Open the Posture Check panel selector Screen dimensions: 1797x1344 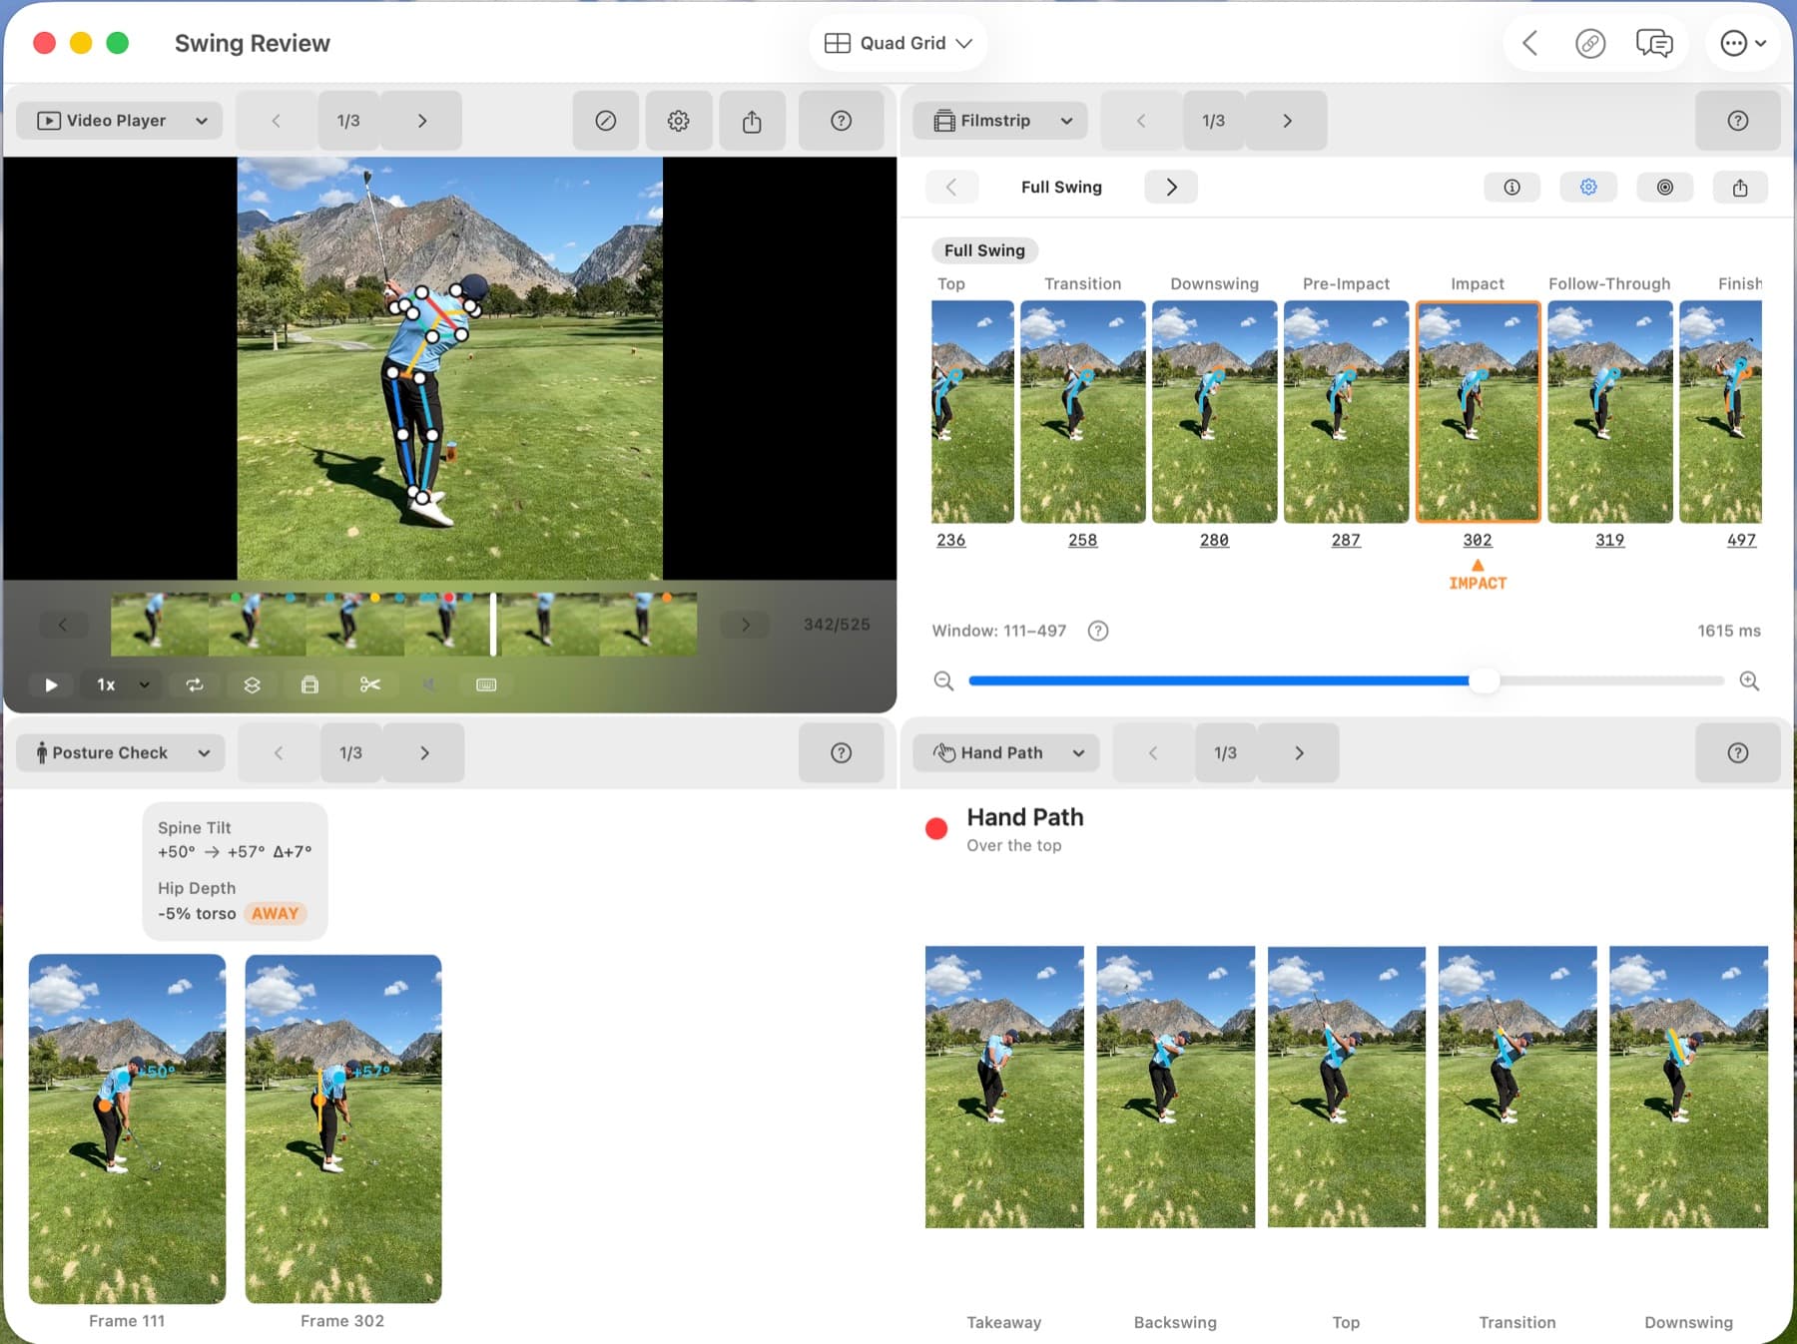click(x=121, y=752)
